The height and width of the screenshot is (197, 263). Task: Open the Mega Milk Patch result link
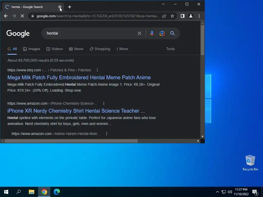(79, 77)
